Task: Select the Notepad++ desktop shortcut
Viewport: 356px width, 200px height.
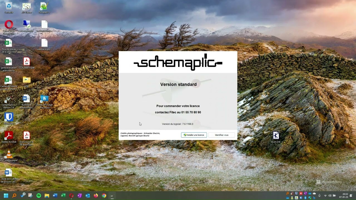Action: pyautogui.click(x=44, y=8)
